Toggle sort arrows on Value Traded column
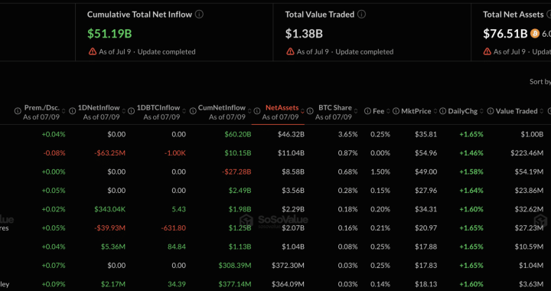 click(542, 111)
